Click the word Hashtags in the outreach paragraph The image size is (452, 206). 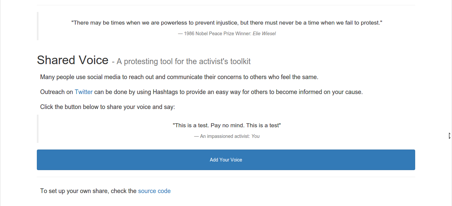165,92
